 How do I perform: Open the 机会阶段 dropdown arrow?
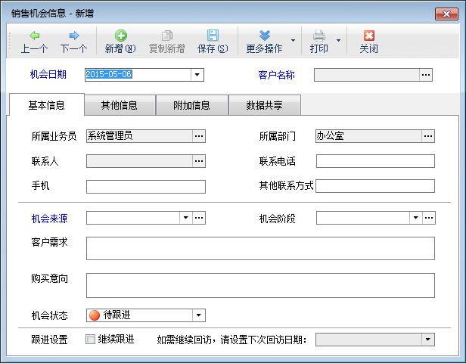pyautogui.click(x=415, y=219)
